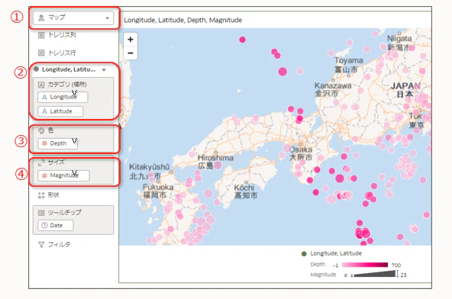Viewport: 452px width, 299px height.
Task: Click the Magnitude size legend wedge
Action: pyautogui.click(x=374, y=274)
